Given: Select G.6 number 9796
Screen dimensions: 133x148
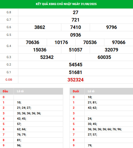Looking at the screenshot, I should (111, 27).
